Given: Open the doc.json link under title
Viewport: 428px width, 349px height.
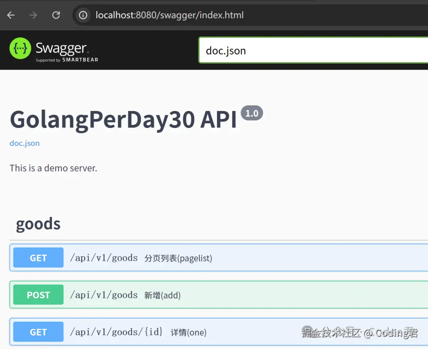Looking at the screenshot, I should coord(25,143).
